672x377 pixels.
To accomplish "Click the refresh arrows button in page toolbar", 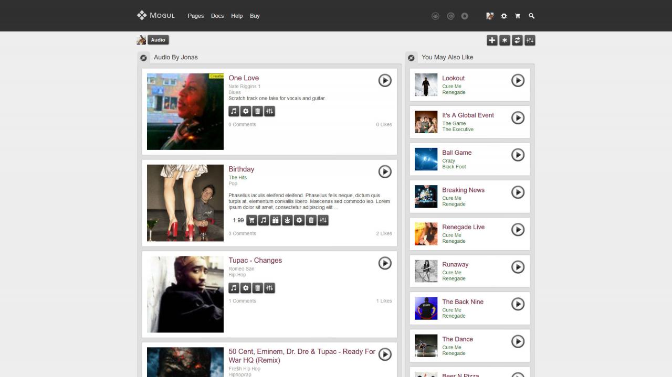I will pyautogui.click(x=517, y=40).
